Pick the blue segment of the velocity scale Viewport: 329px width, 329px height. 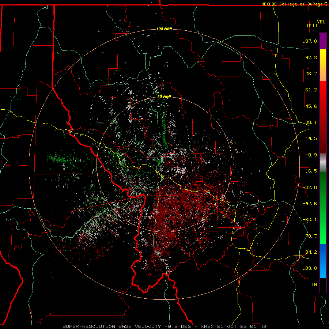tap(323, 261)
